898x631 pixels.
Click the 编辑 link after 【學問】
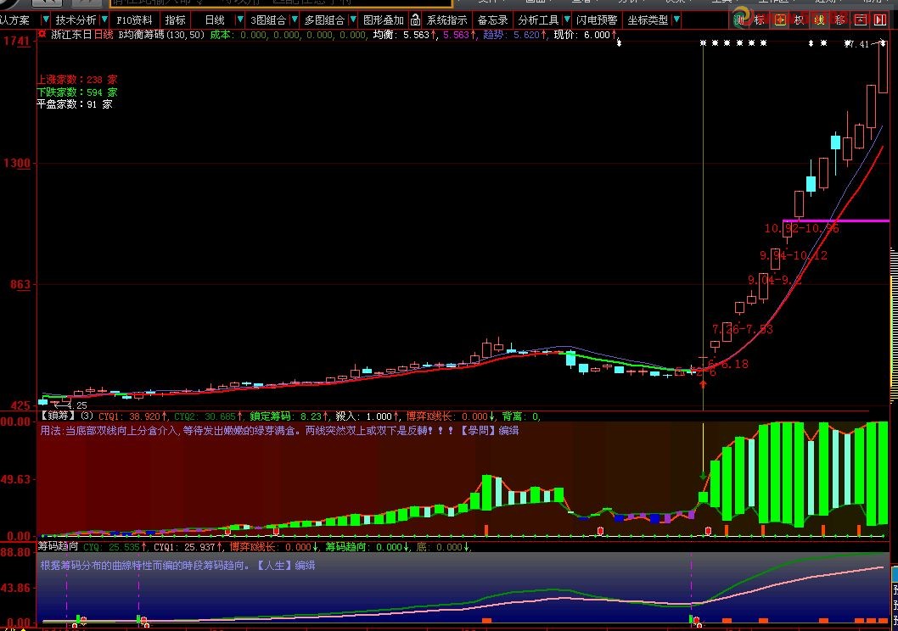(x=508, y=430)
